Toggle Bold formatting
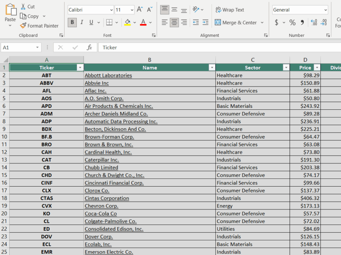Image resolution: width=341 pixels, height=255 pixels. click(x=72, y=22)
